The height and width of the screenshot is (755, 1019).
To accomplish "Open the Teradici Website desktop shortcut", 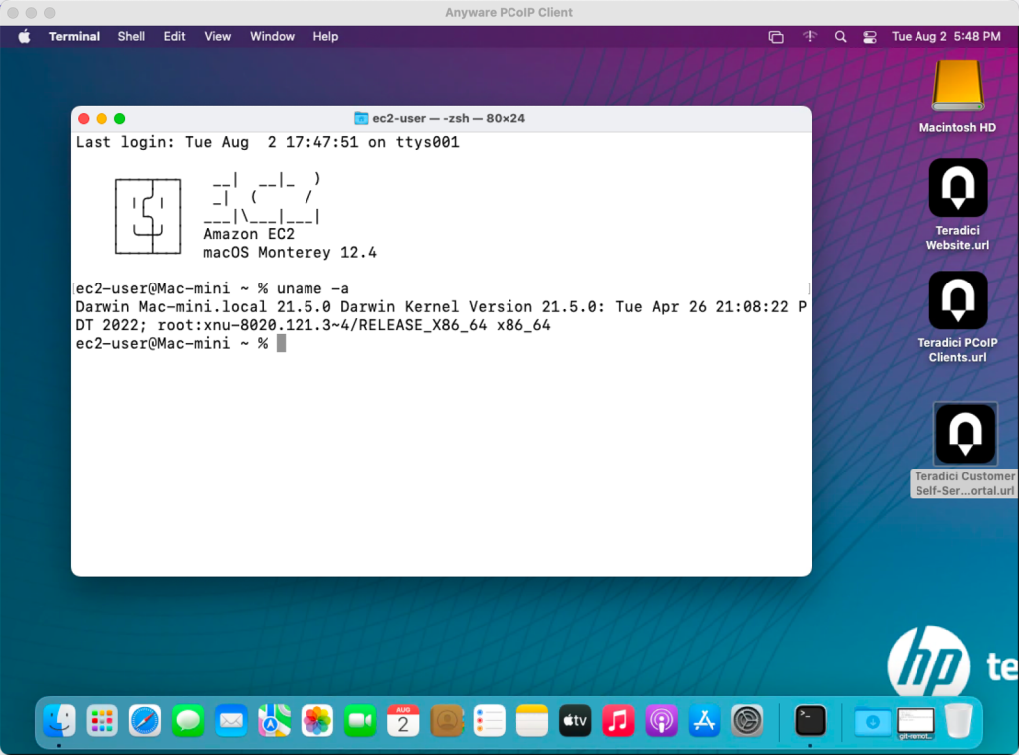I will click(956, 188).
